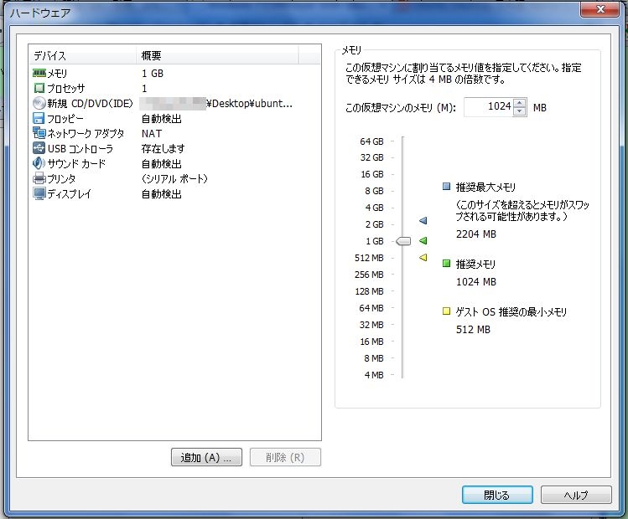
Task: Select the サウンド カード row label
Action: (x=76, y=163)
